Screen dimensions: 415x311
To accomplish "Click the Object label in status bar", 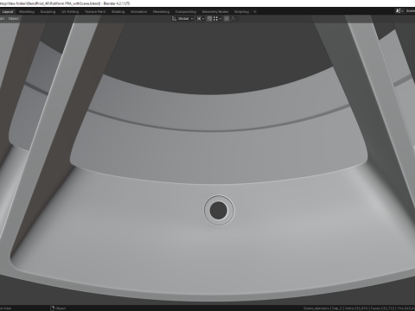I will (61, 308).
